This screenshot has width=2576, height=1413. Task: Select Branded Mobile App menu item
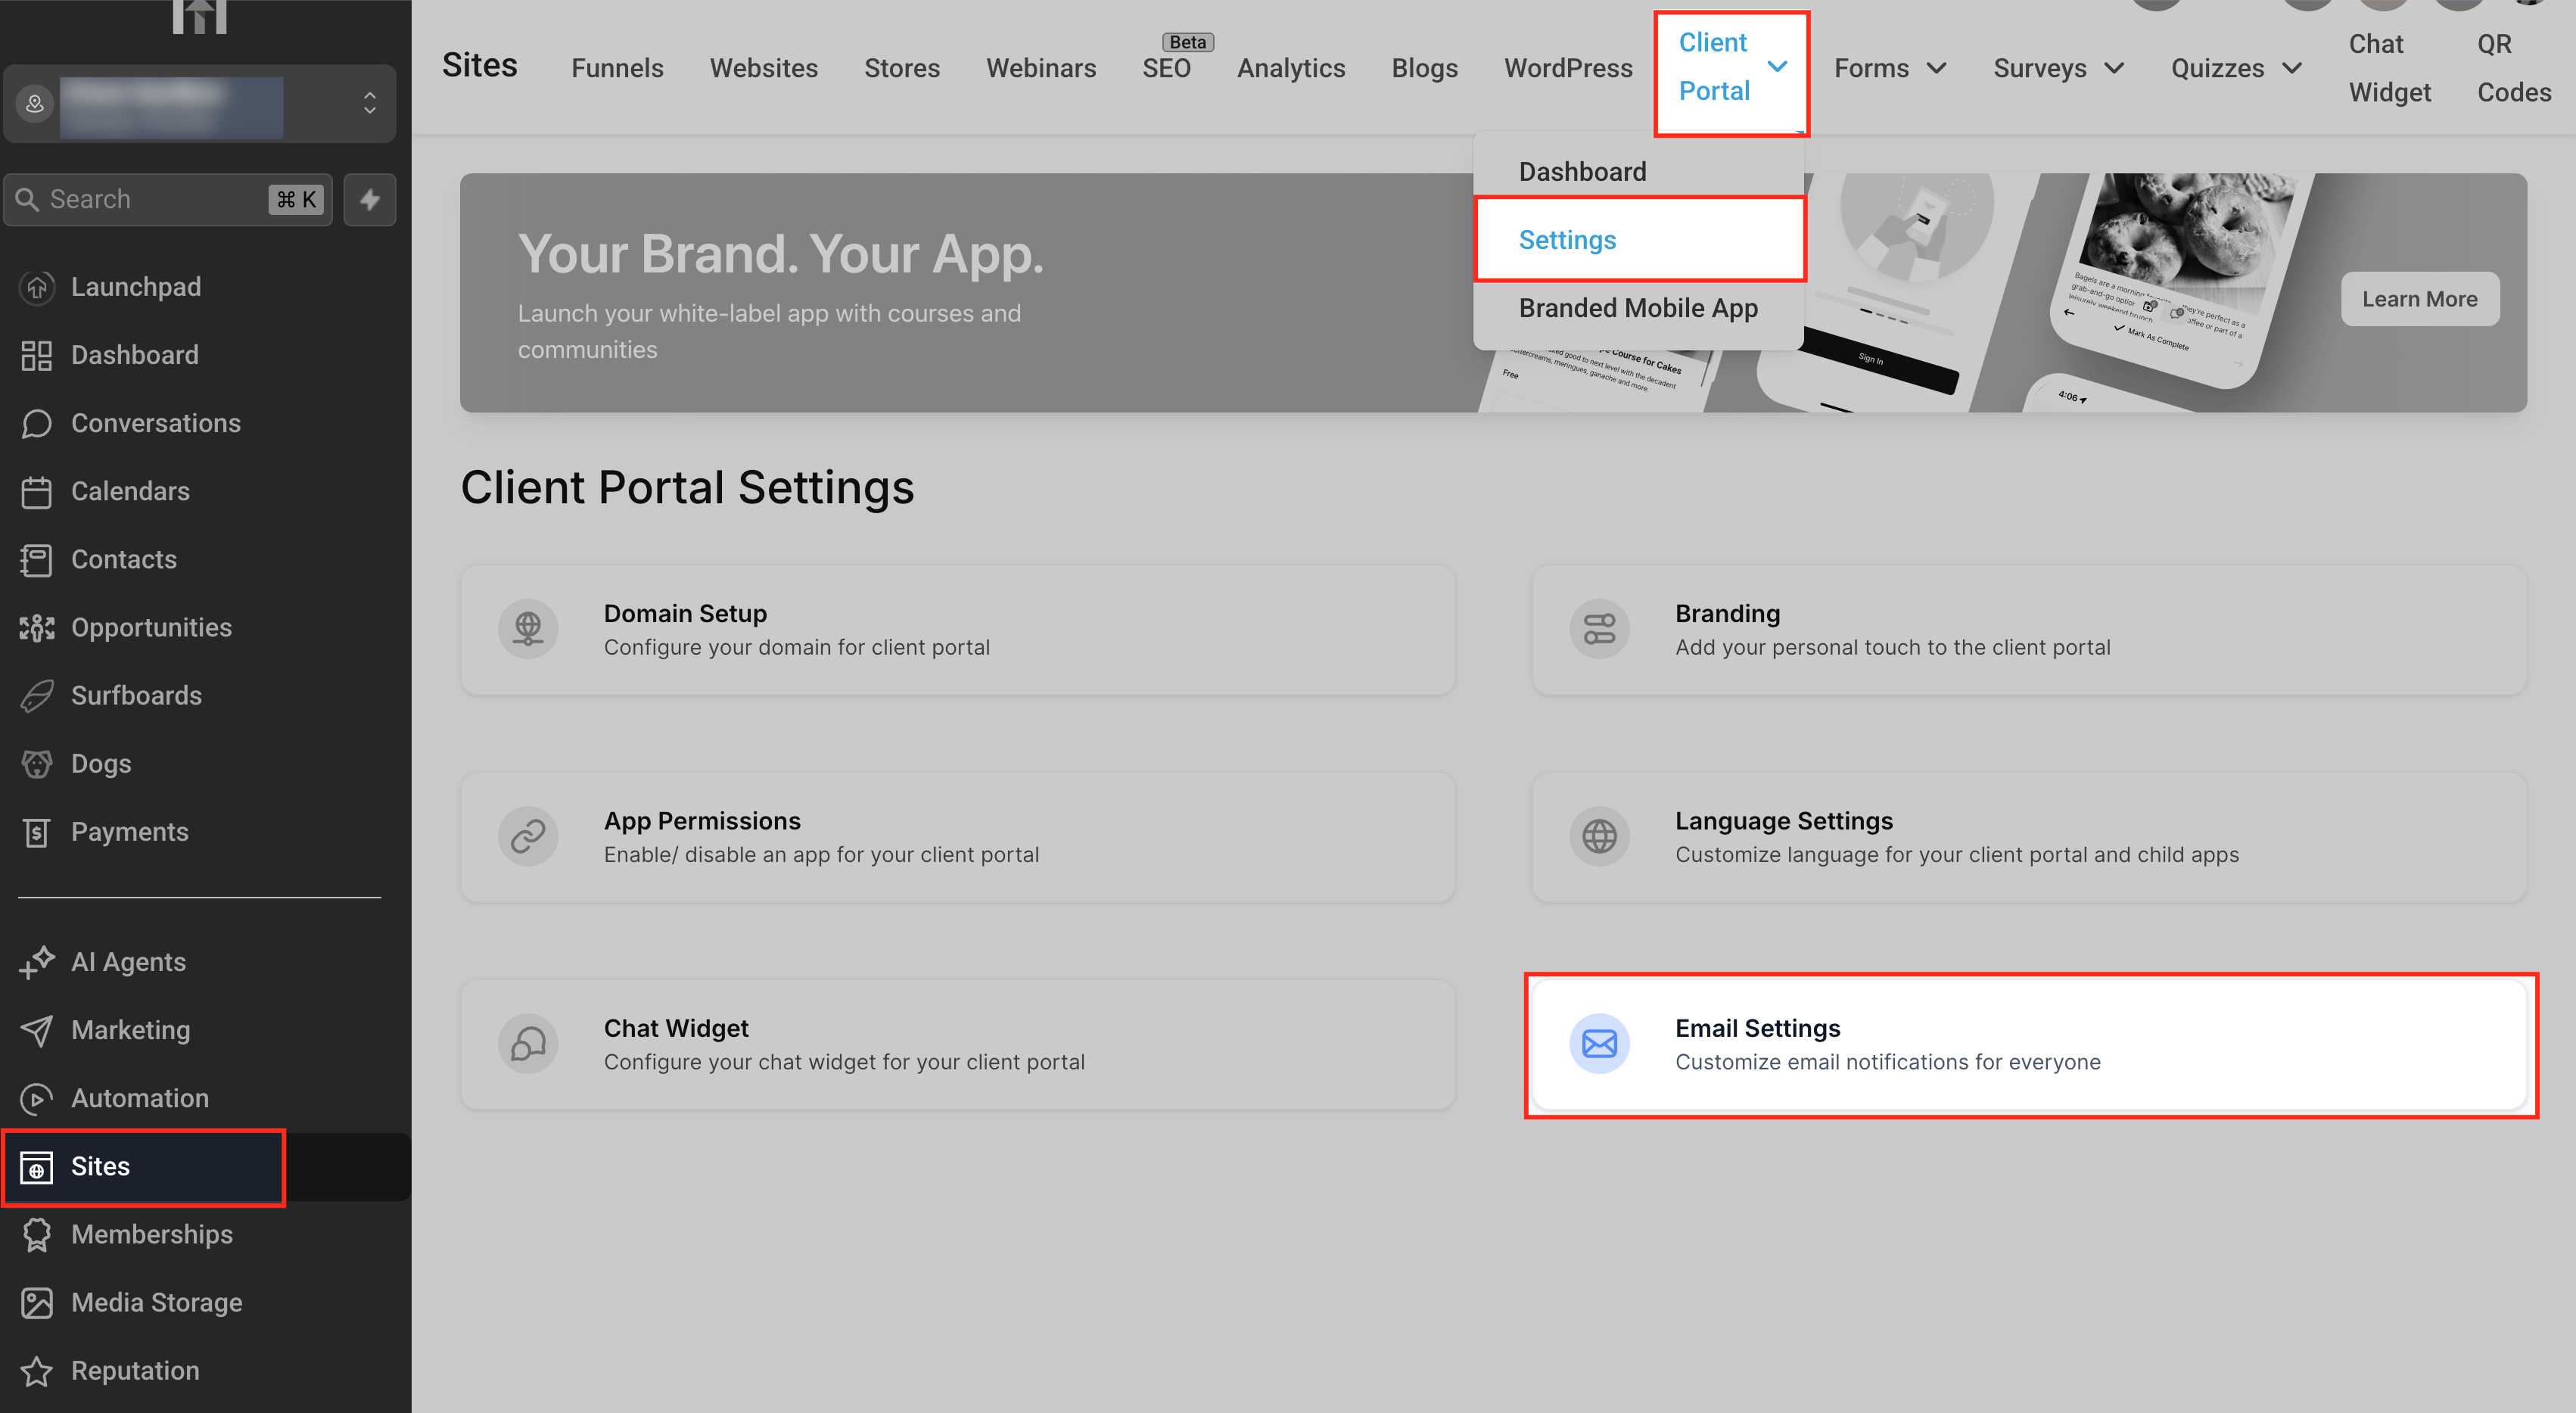pos(1637,308)
